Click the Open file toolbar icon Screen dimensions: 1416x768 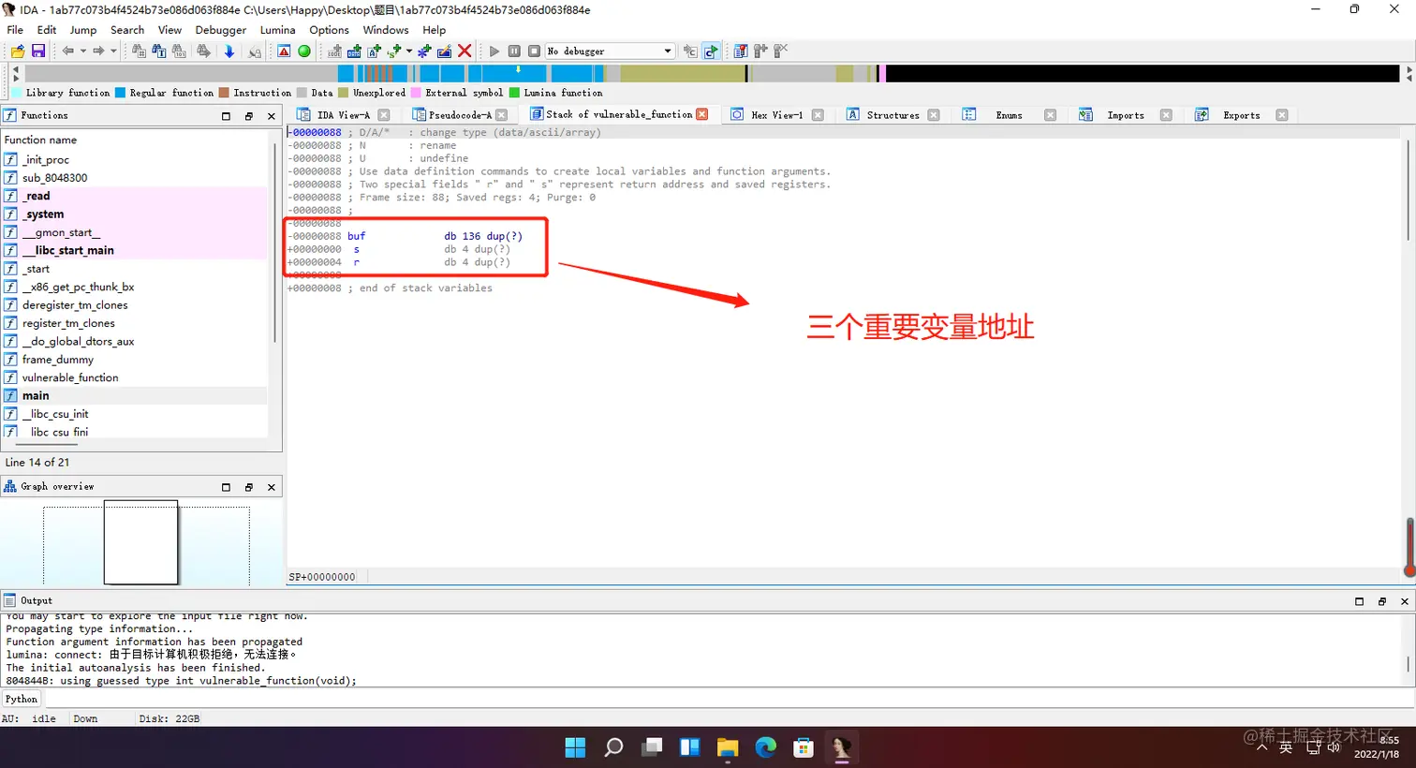click(18, 51)
